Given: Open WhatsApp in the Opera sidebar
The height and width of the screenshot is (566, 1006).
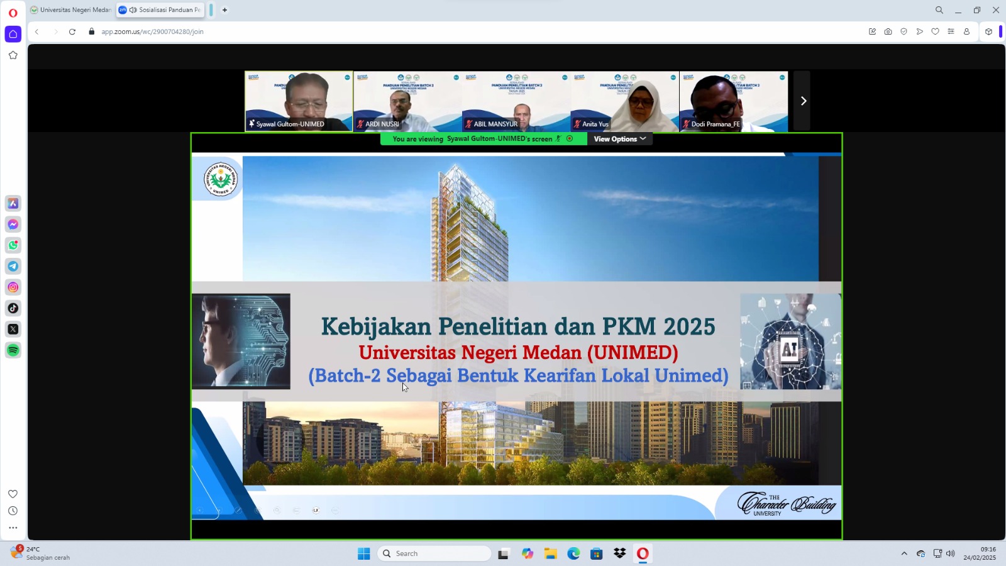Looking at the screenshot, I should click(x=13, y=245).
